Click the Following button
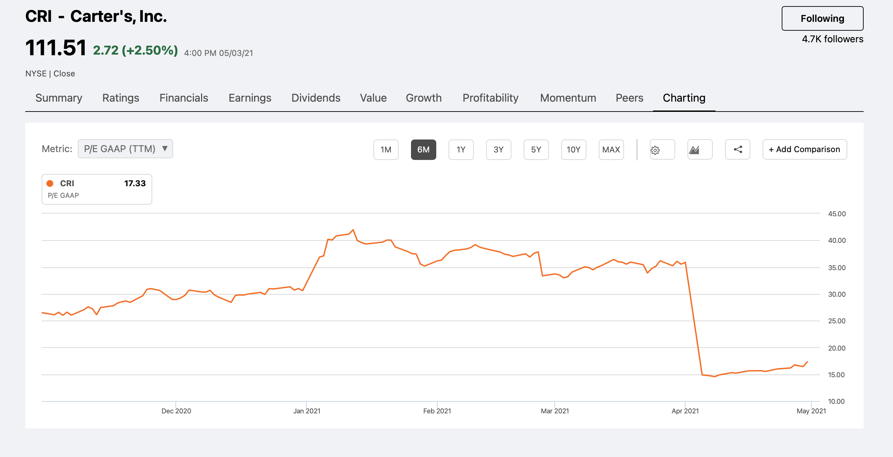Screen dimensions: 893x457 [822, 18]
